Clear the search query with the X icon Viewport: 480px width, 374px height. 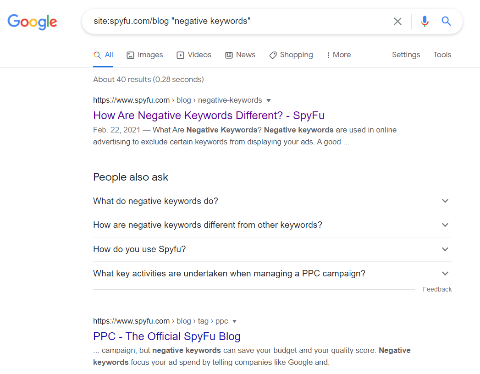tap(397, 21)
